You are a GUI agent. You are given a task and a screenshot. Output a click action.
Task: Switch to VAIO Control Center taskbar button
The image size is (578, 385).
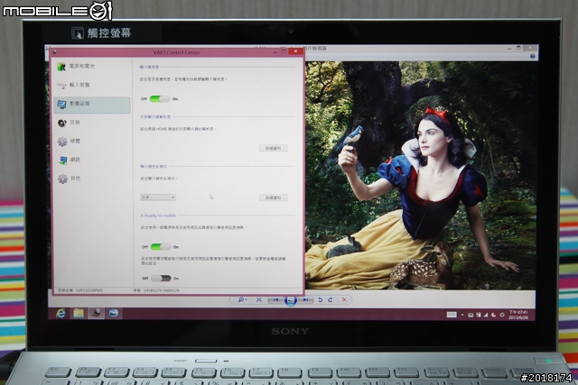coord(97,313)
